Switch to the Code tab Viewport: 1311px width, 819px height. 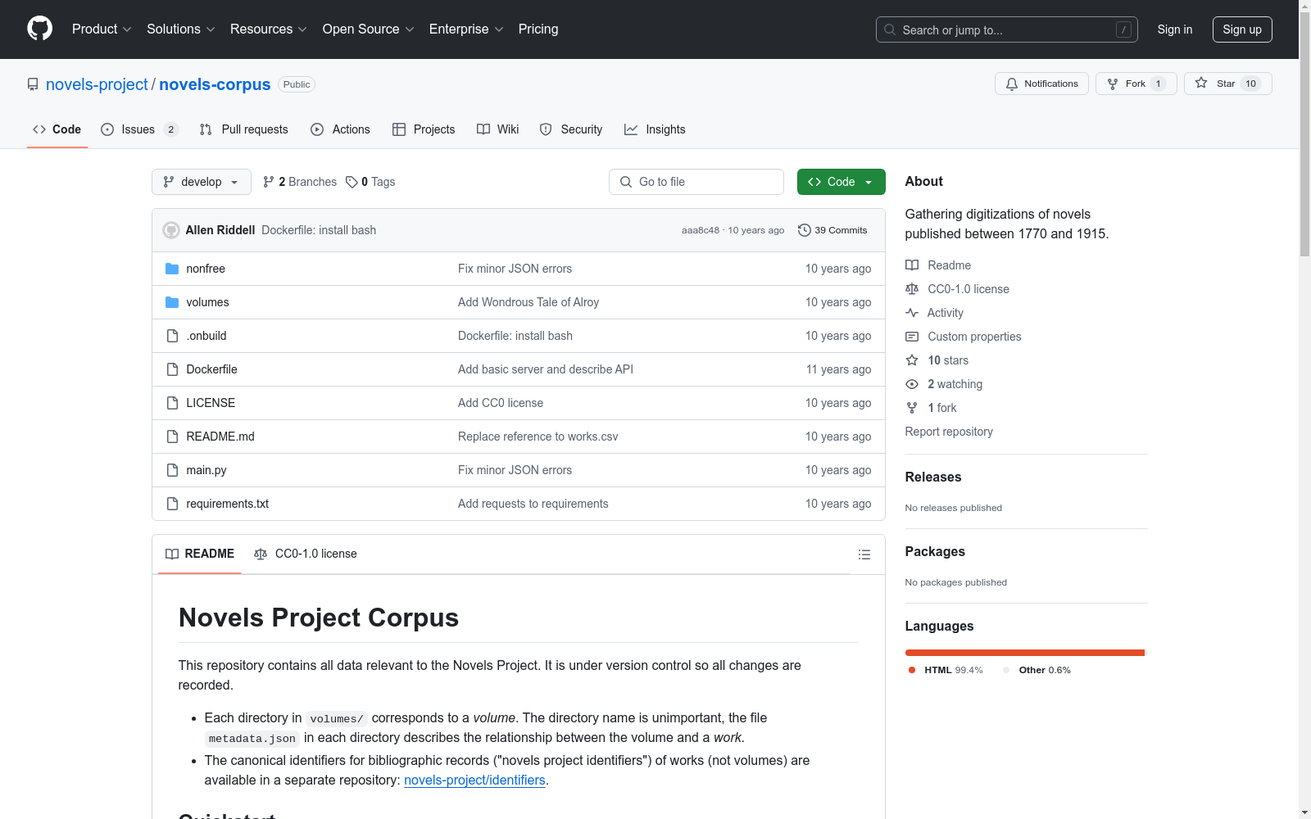click(57, 129)
